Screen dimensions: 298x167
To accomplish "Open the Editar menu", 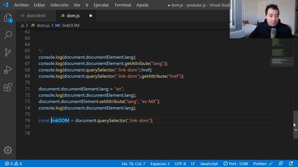I will point(39,5).
